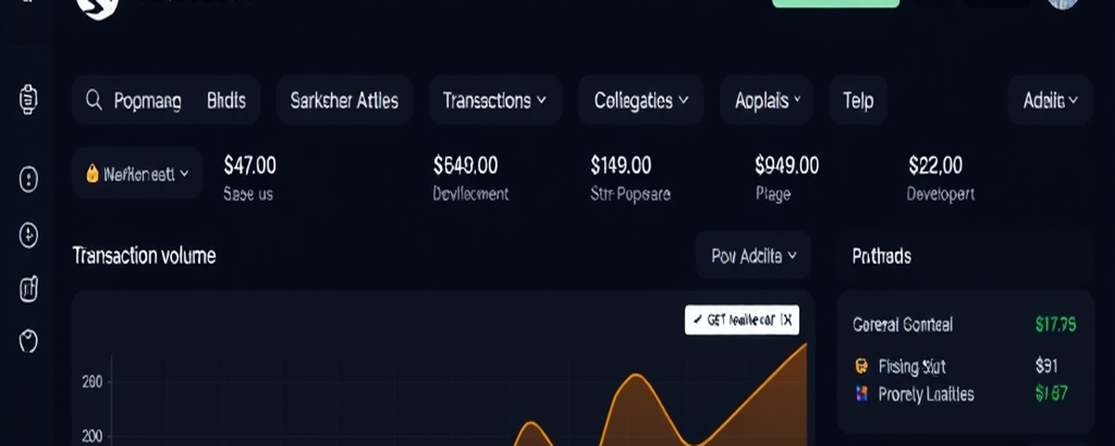This screenshot has width=1115, height=446.
Task: Open the square panel sidebar icon
Action: tap(29, 290)
